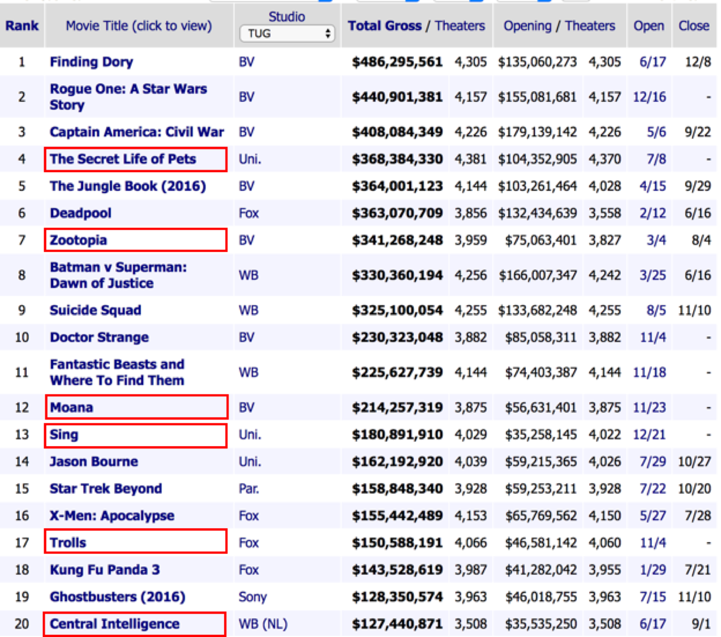The width and height of the screenshot is (721, 637).
Task: Sort the table by Rank column
Action: (22, 25)
